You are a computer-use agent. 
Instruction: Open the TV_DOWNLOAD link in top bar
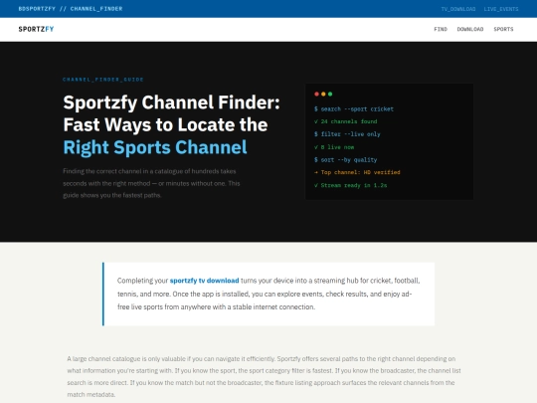pyautogui.click(x=458, y=9)
